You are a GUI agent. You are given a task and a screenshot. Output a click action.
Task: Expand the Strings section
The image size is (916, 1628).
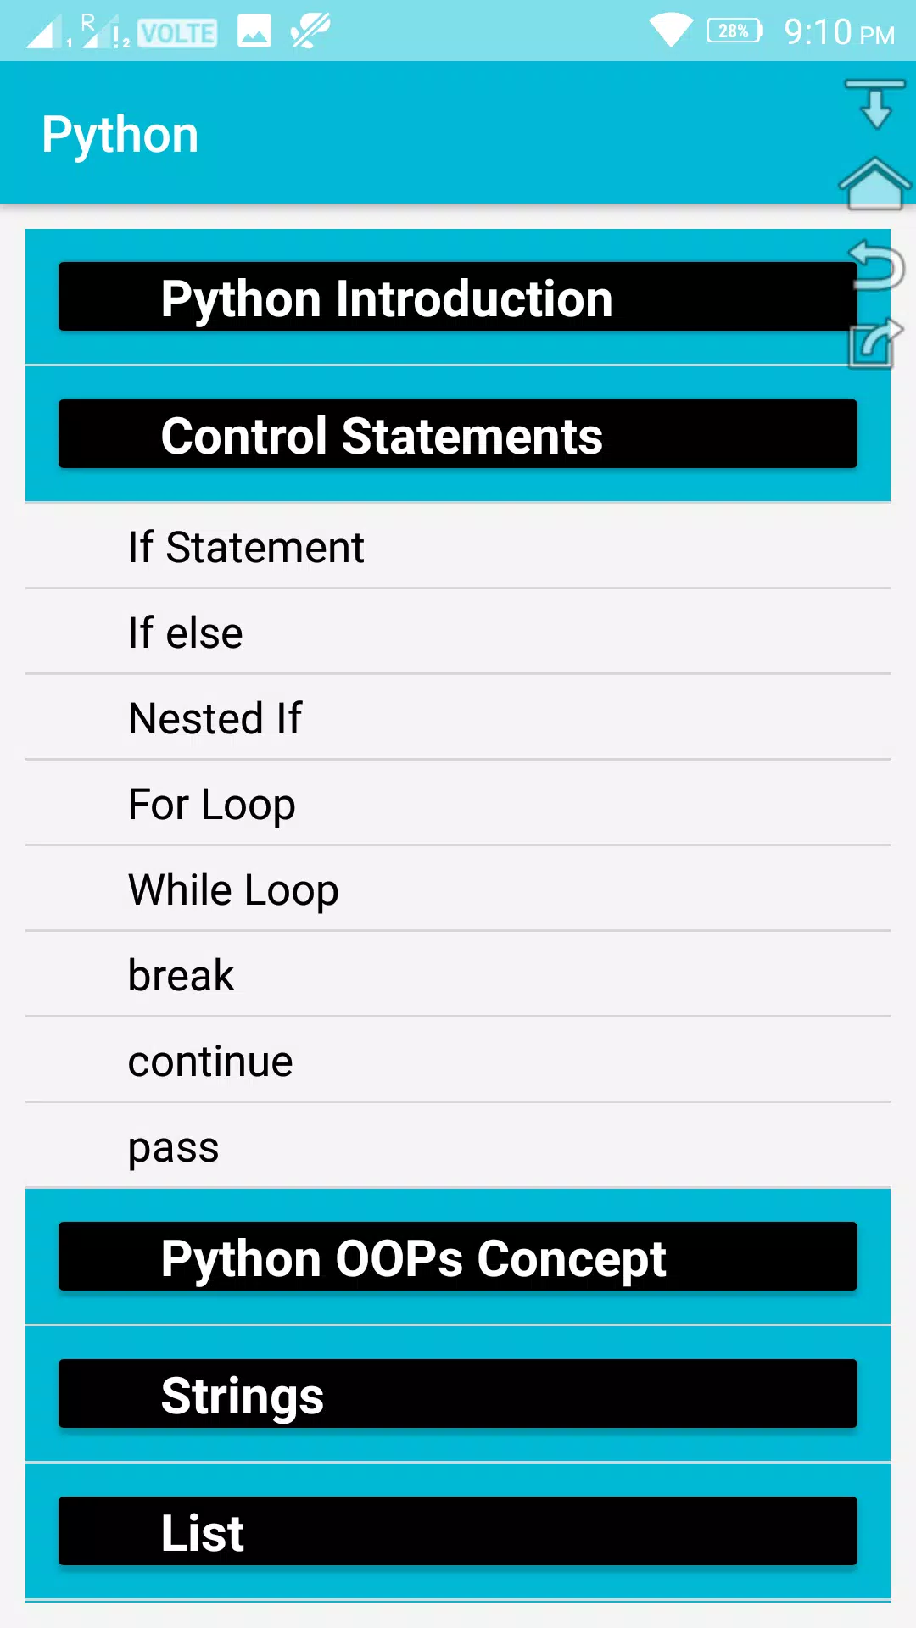tap(458, 1394)
